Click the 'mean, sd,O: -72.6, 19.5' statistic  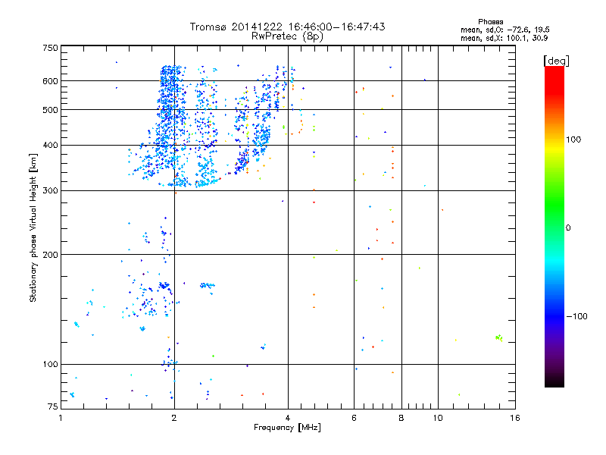point(504,30)
